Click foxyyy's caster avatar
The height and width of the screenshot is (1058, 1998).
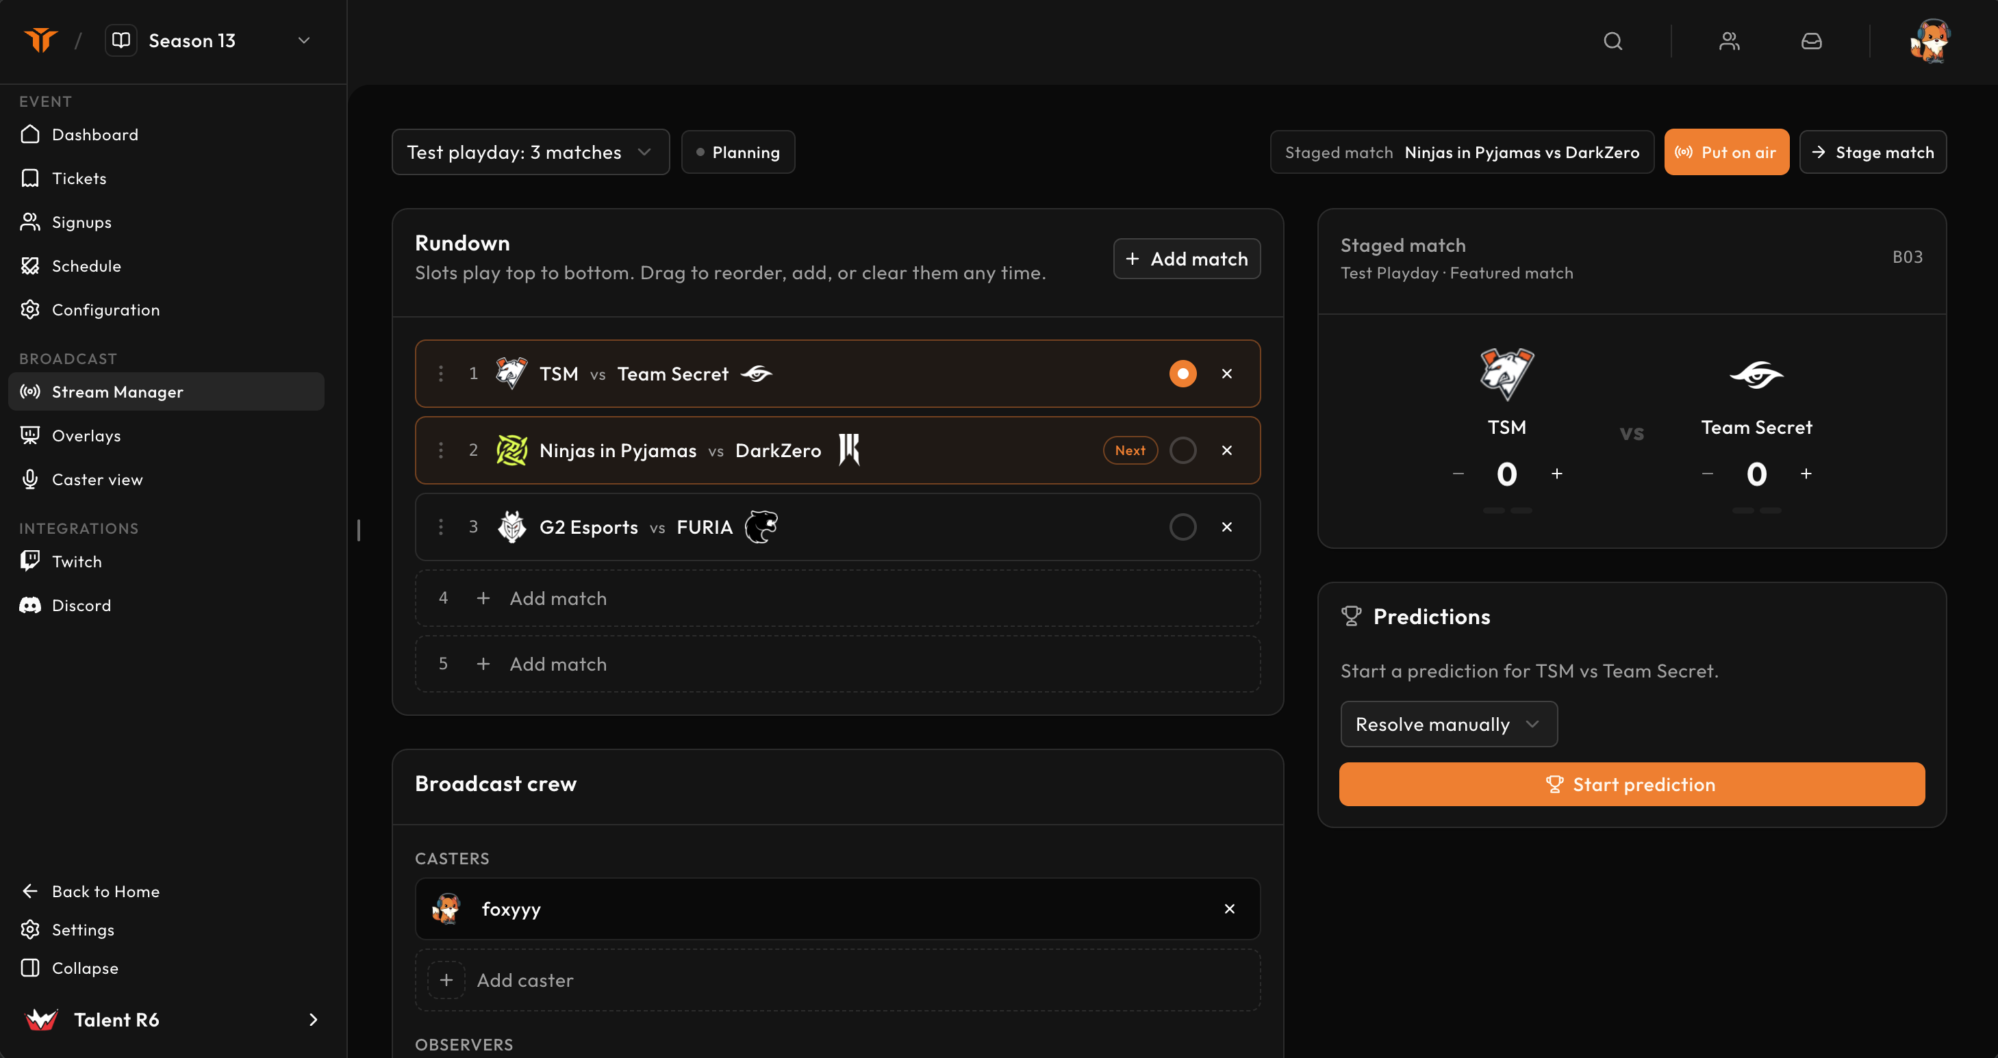coord(446,909)
